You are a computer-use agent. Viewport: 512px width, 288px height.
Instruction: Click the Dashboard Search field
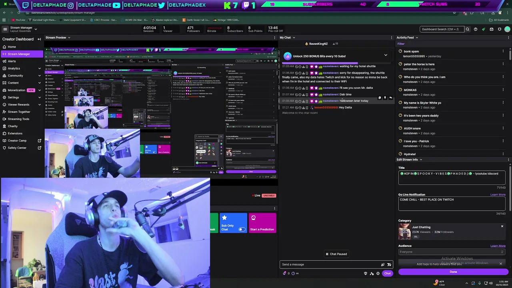[x=442, y=29]
